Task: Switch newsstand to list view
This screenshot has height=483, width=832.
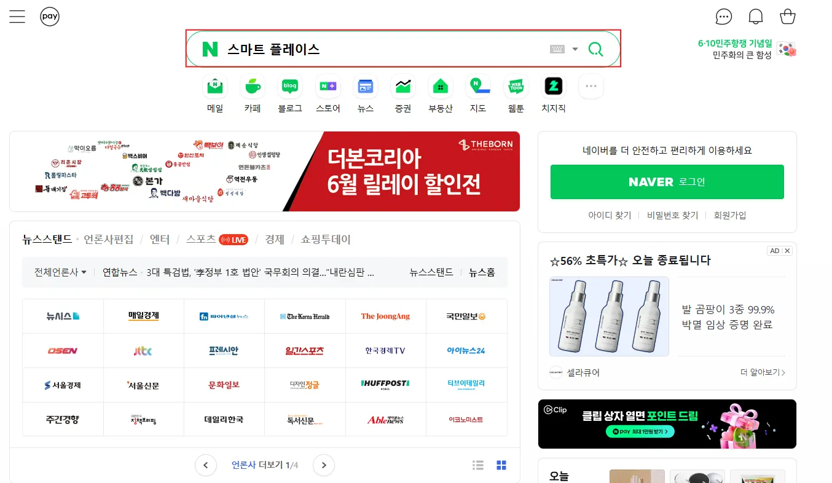Action: (x=478, y=465)
